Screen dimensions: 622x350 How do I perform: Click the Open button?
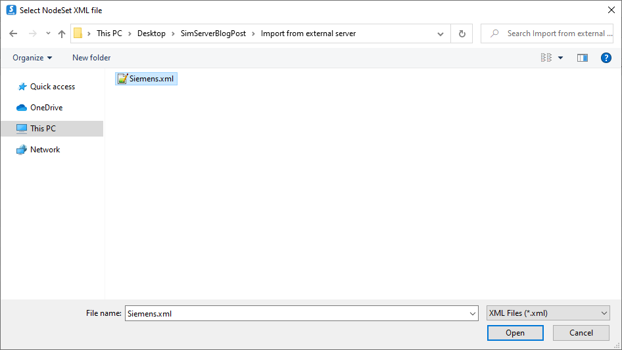pyautogui.click(x=515, y=333)
